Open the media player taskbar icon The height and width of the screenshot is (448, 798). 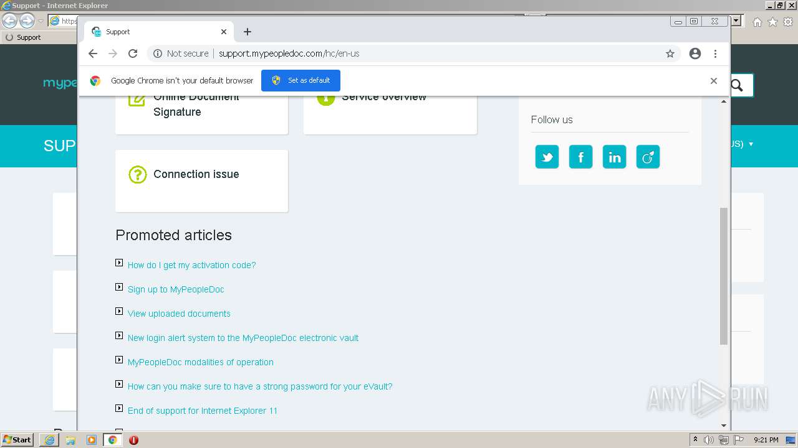(x=92, y=440)
